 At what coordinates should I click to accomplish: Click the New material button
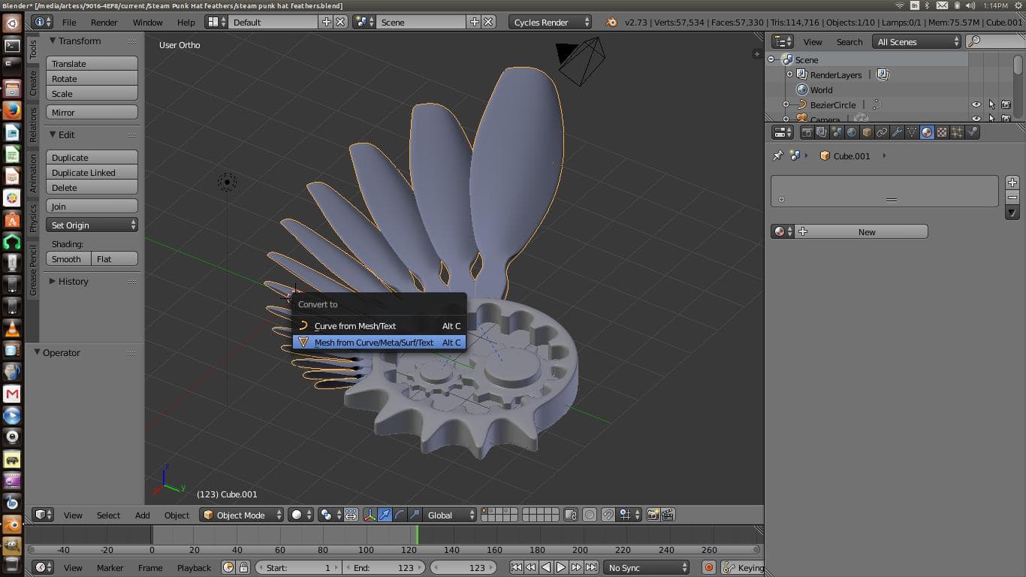point(866,231)
